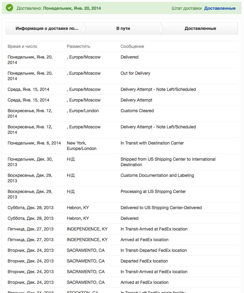Click the "Сообщение" column header
The height and width of the screenshot is (293, 244).
point(132,46)
